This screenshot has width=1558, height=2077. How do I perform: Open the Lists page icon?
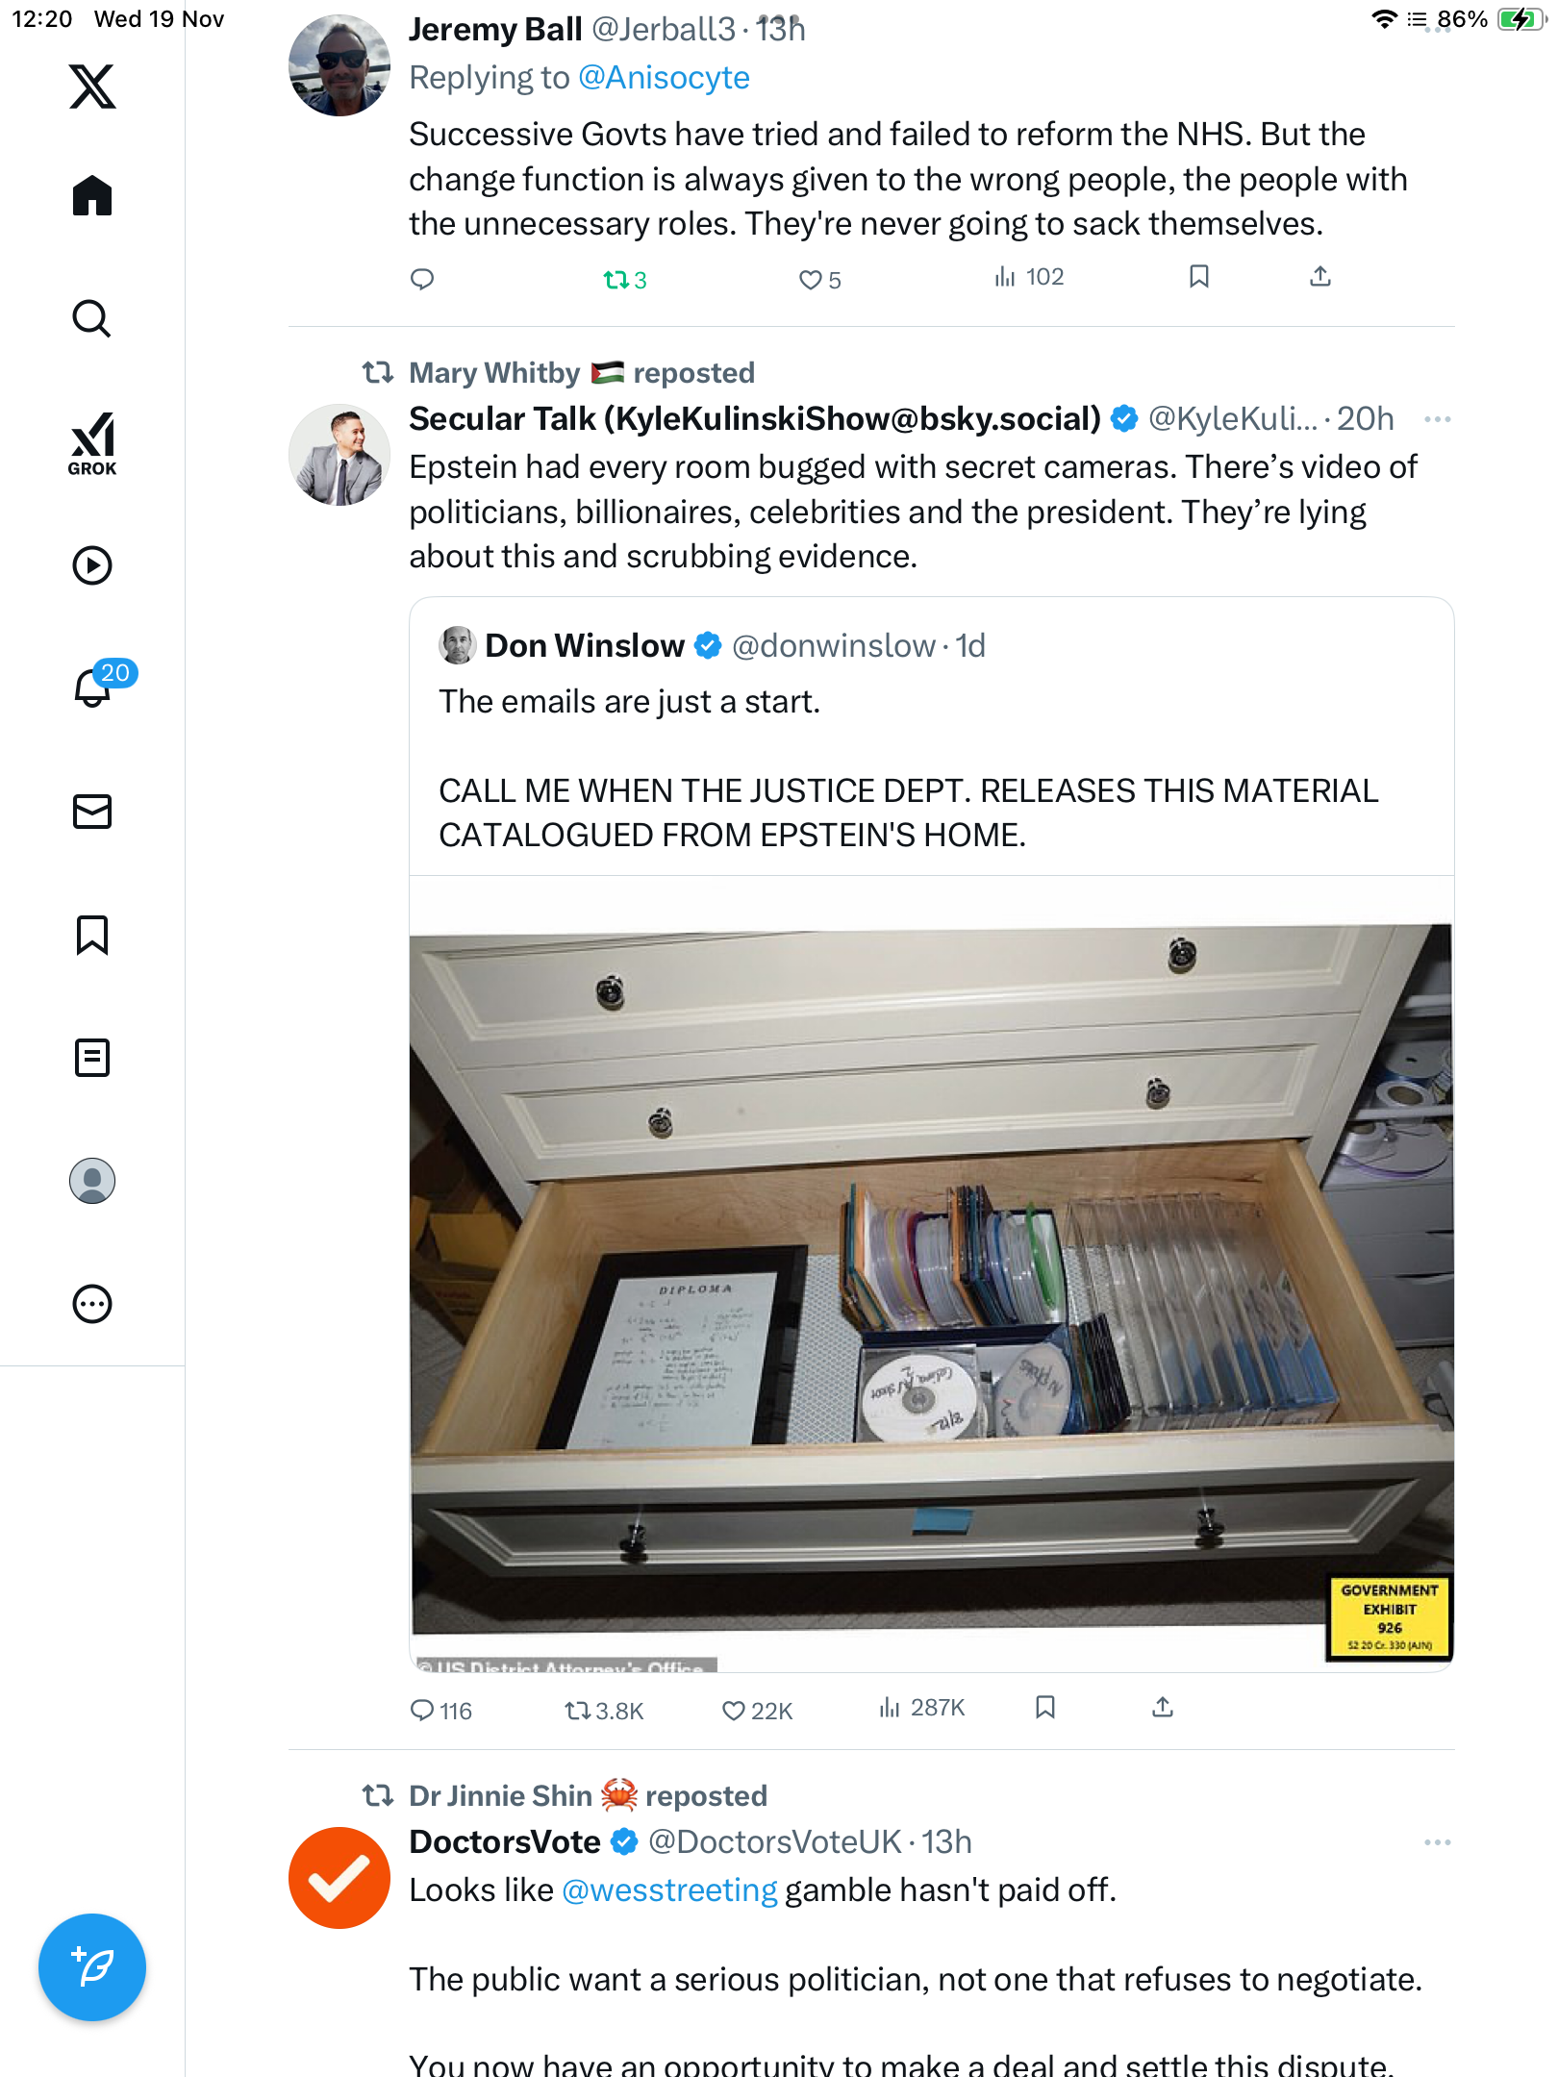click(92, 1058)
